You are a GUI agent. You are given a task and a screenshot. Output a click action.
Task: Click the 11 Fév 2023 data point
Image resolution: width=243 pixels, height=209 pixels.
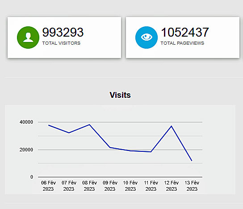point(151,152)
